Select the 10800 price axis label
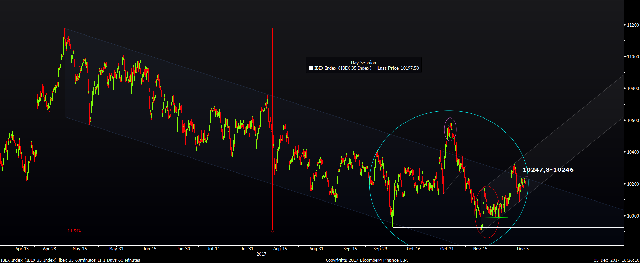The image size is (640, 263). click(633, 88)
